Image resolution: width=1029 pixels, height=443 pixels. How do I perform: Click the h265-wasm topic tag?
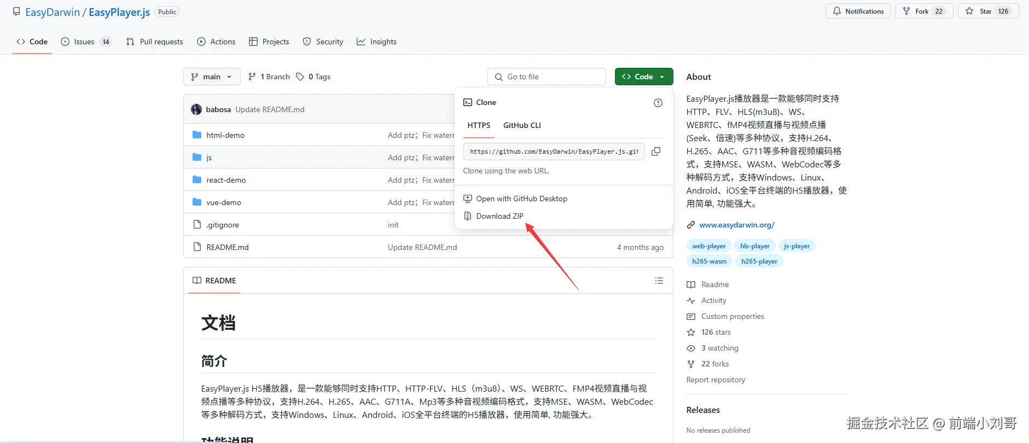point(710,261)
